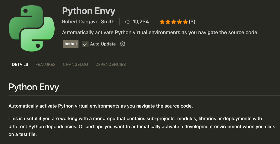The height and width of the screenshot is (144, 280).
Task: Click the middle orange rating star
Action: point(174,22)
